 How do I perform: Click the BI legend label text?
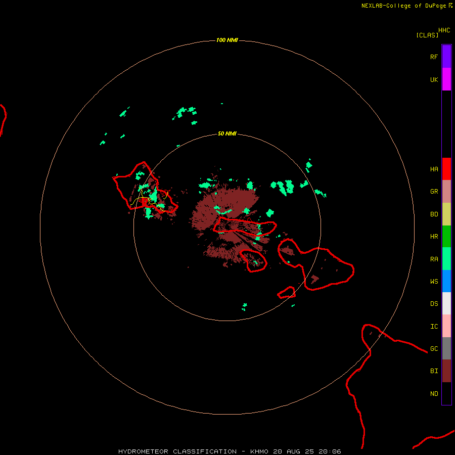tap(434, 371)
